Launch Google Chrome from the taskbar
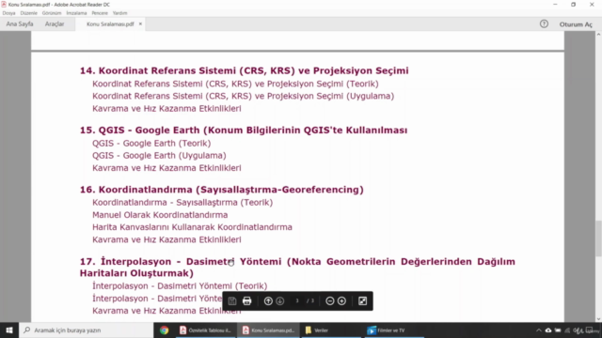The image size is (602, 338). click(x=165, y=330)
